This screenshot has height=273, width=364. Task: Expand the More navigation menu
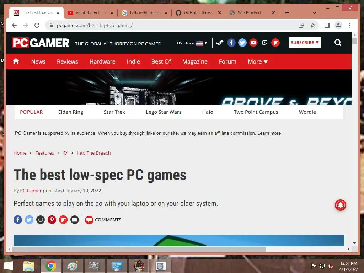pos(258,61)
